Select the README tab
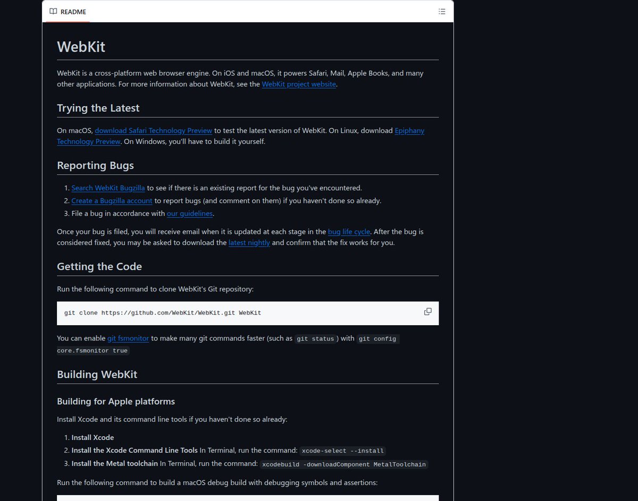 pyautogui.click(x=68, y=11)
